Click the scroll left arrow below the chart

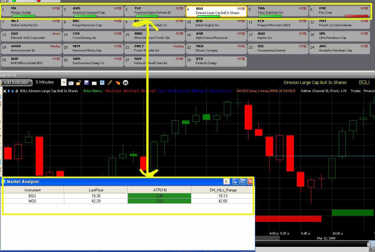(371, 250)
